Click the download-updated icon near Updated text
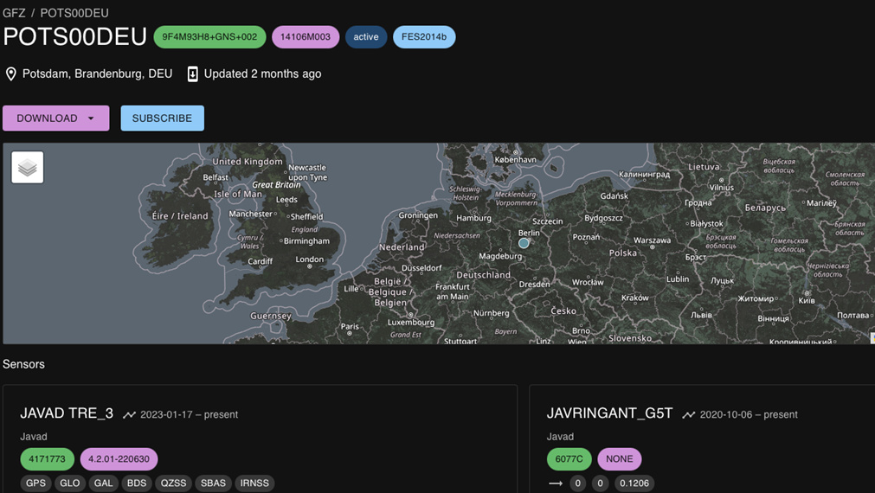Screen dimensions: 875x493 tap(193, 74)
